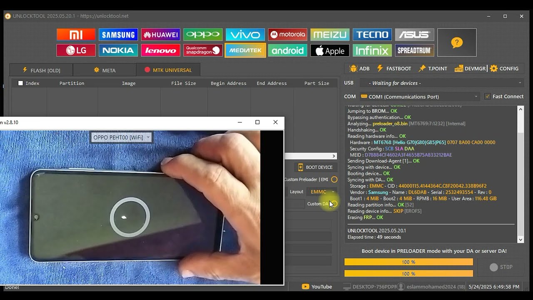Choose the Lenovo brand tile
Screen dimensions: 533x300
(x=161, y=50)
